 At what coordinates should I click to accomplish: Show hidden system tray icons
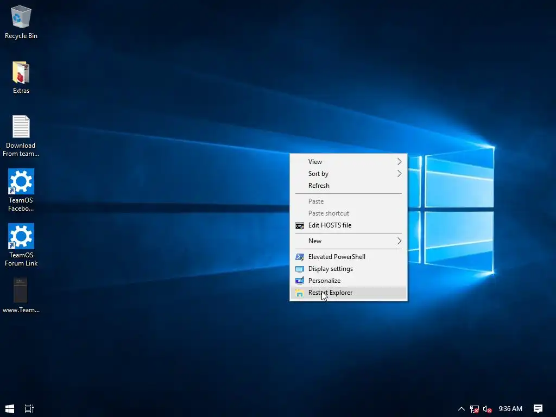(x=462, y=409)
